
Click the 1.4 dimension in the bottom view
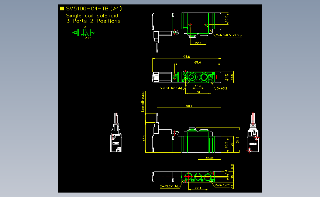coord(226,172)
